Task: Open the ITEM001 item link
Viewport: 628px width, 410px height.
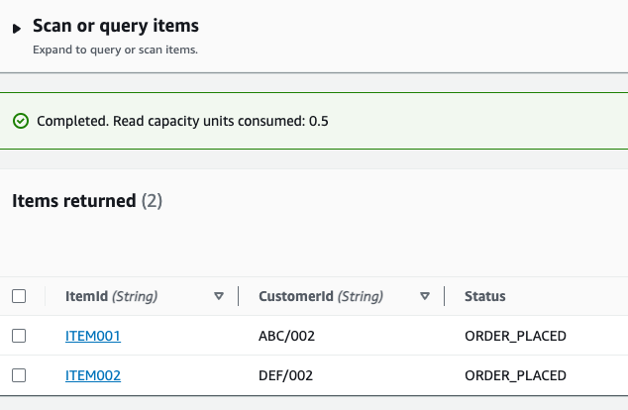Action: (x=92, y=336)
